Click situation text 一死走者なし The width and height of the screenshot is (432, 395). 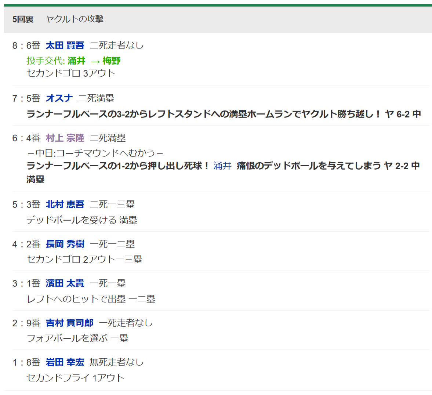click(126, 323)
